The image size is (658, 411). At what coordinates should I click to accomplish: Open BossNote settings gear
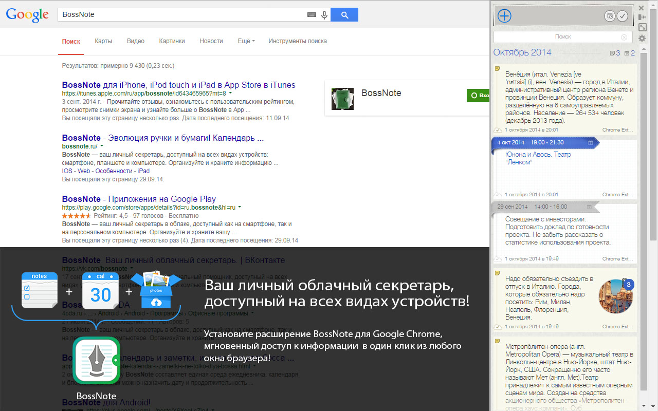point(642,39)
